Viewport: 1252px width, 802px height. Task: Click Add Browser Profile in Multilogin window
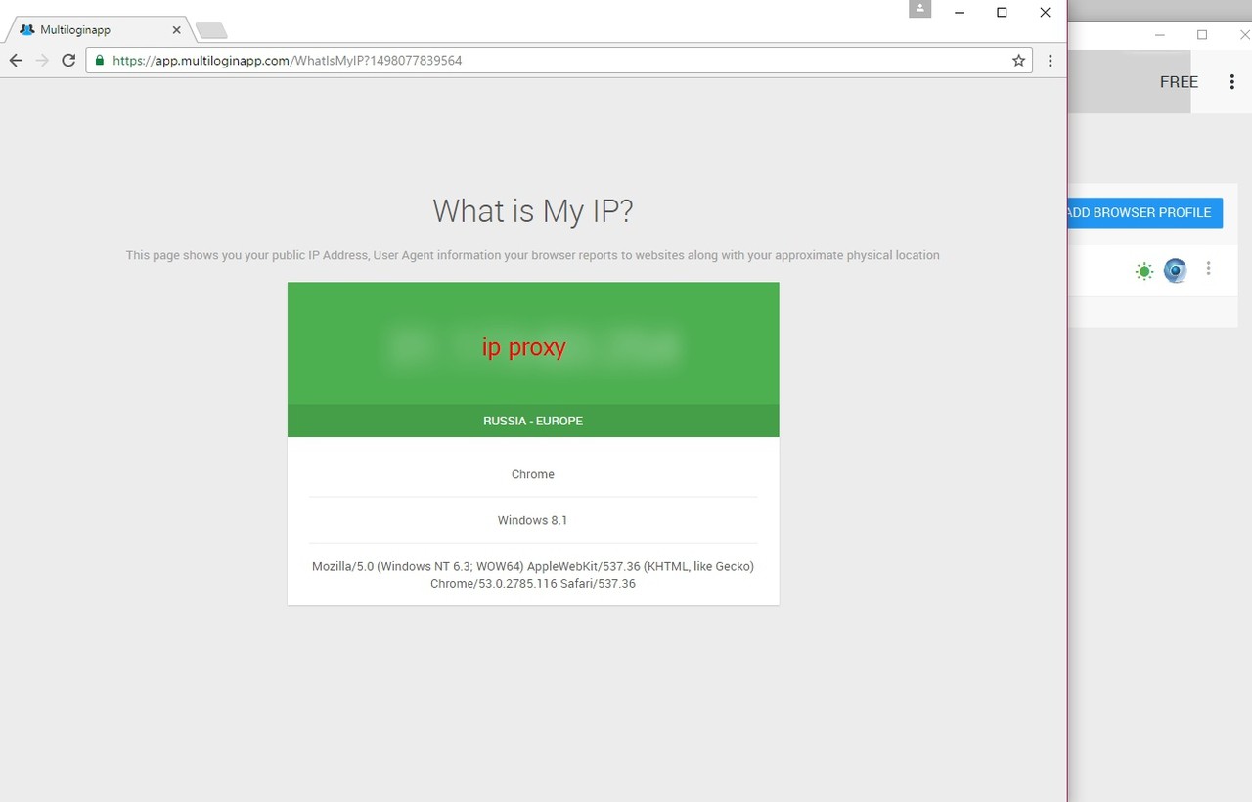point(1144,212)
